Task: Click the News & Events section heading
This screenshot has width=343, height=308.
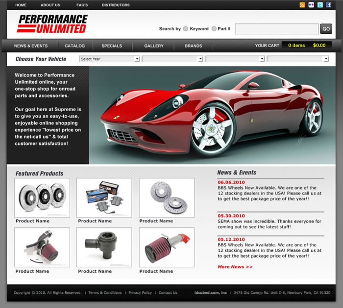Action: (237, 172)
